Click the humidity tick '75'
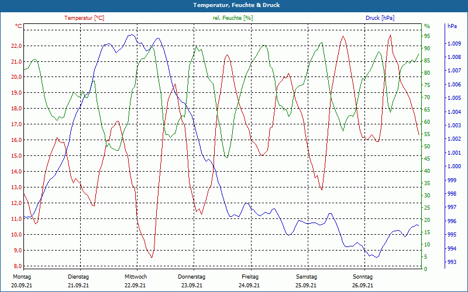This screenshot has width=468, height=292. (427, 85)
